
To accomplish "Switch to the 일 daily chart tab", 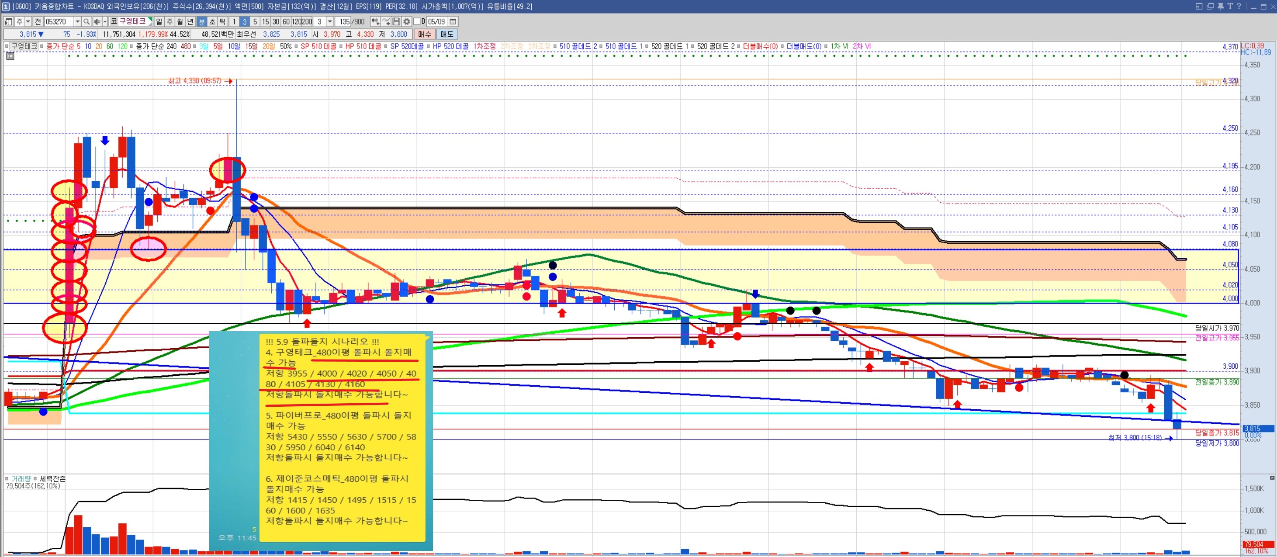I will click(159, 21).
